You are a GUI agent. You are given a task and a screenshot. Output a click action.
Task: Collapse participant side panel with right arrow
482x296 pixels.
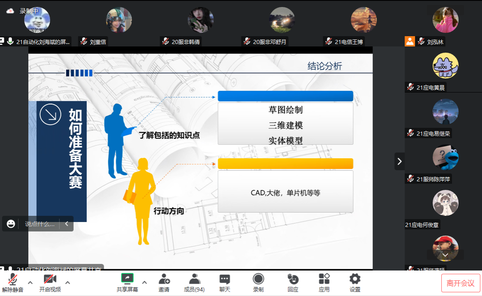[x=399, y=161]
